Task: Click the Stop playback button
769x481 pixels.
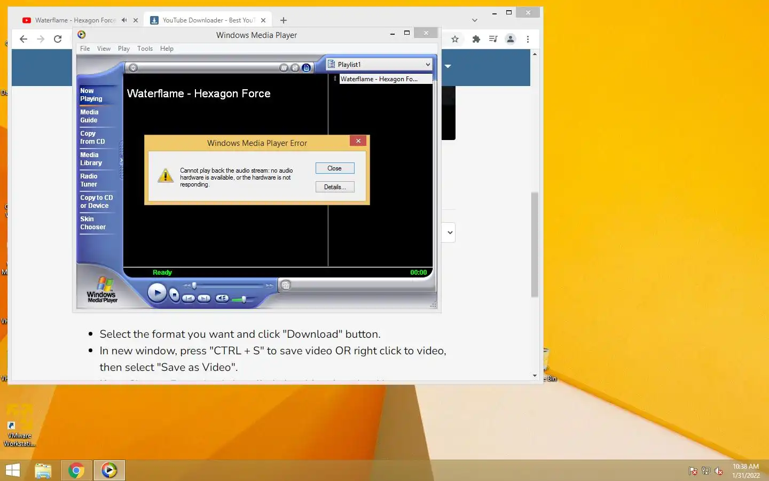Action: (x=174, y=294)
